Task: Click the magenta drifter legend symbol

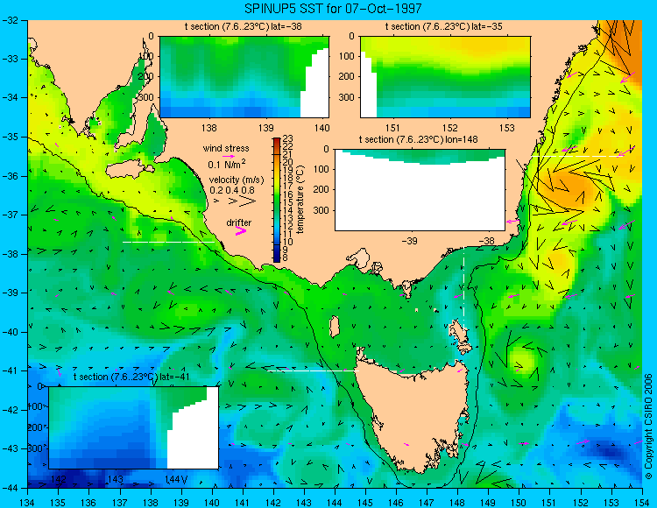Action: coord(241,230)
